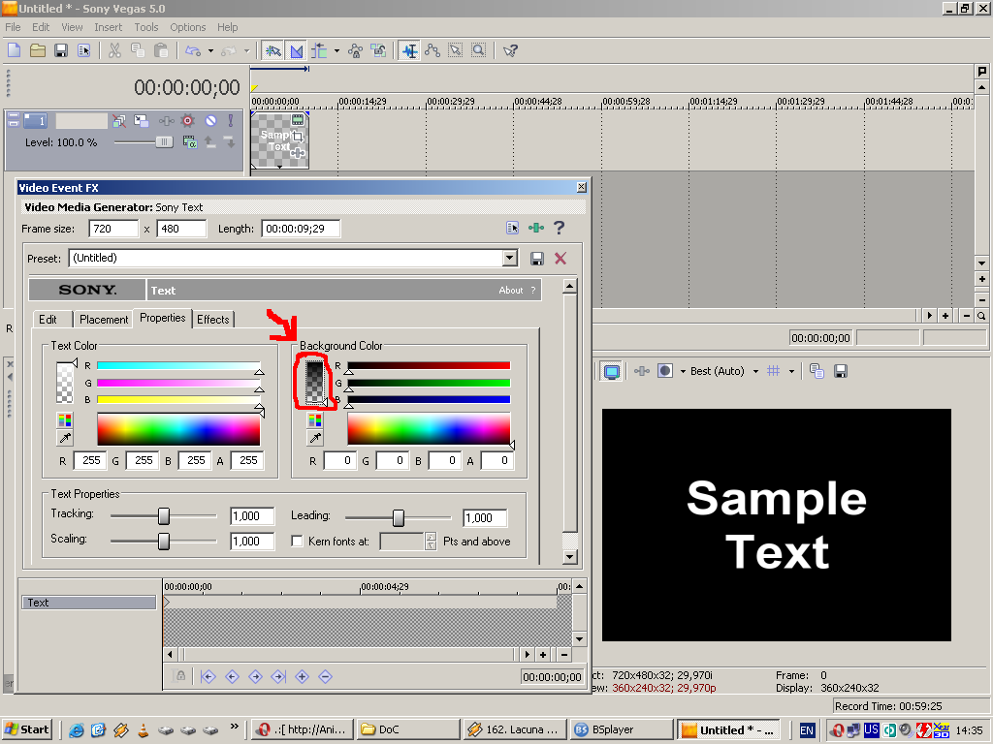Save the preset with the floppy icon
993x744 pixels.
537,258
